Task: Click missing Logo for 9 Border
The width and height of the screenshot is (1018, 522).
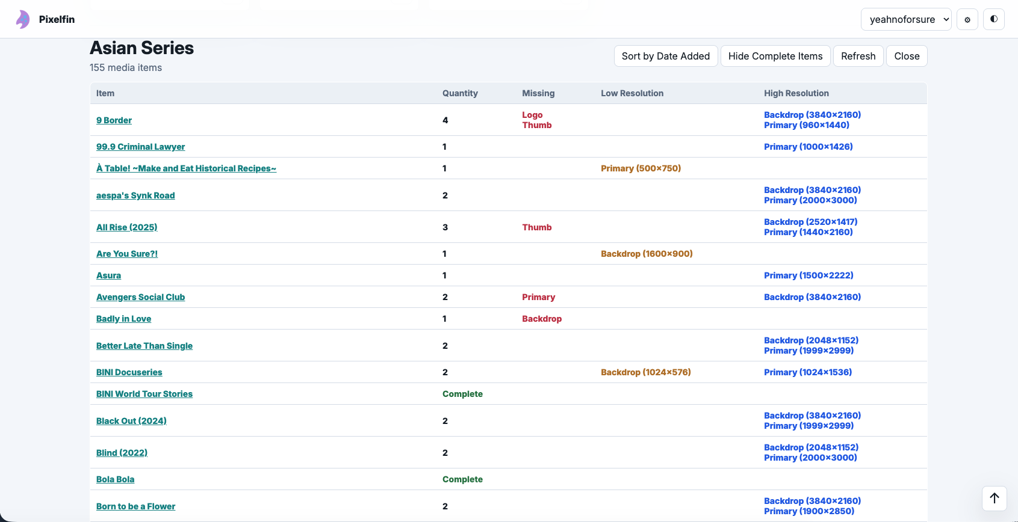Action: coord(532,115)
